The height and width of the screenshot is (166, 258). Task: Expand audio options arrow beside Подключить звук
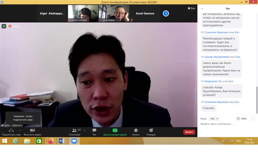coord(21,130)
